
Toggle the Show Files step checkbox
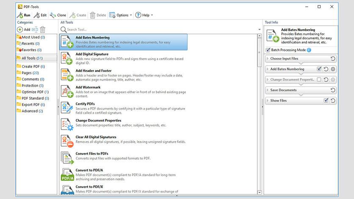(x=326, y=100)
